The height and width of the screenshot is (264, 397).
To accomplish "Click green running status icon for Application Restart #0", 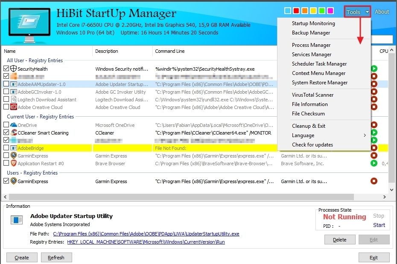I will tap(374, 163).
